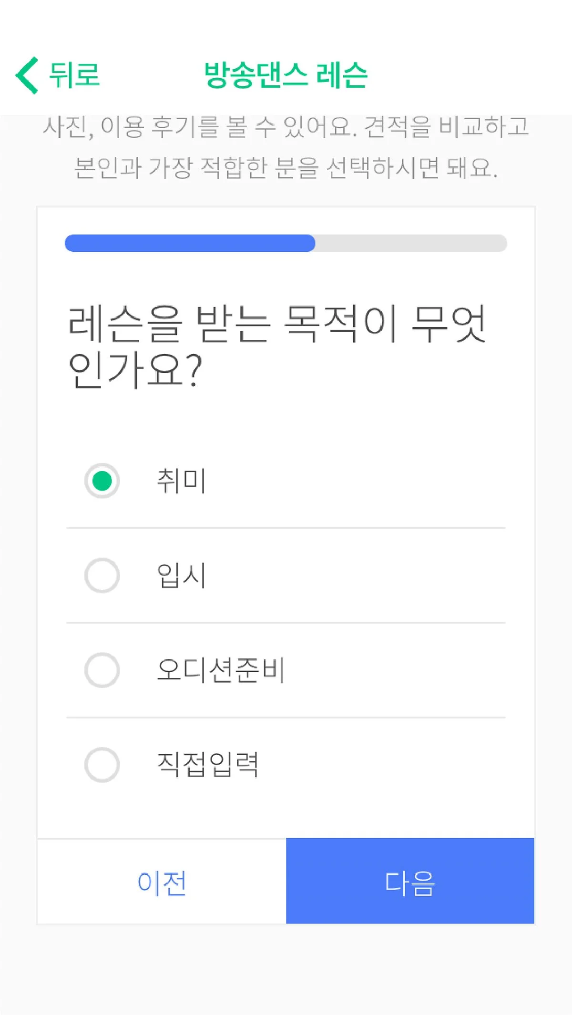Tap the question heading 레슨을 받는 목적이 무엇인가요?
The height and width of the screenshot is (1015, 572).
point(276,347)
